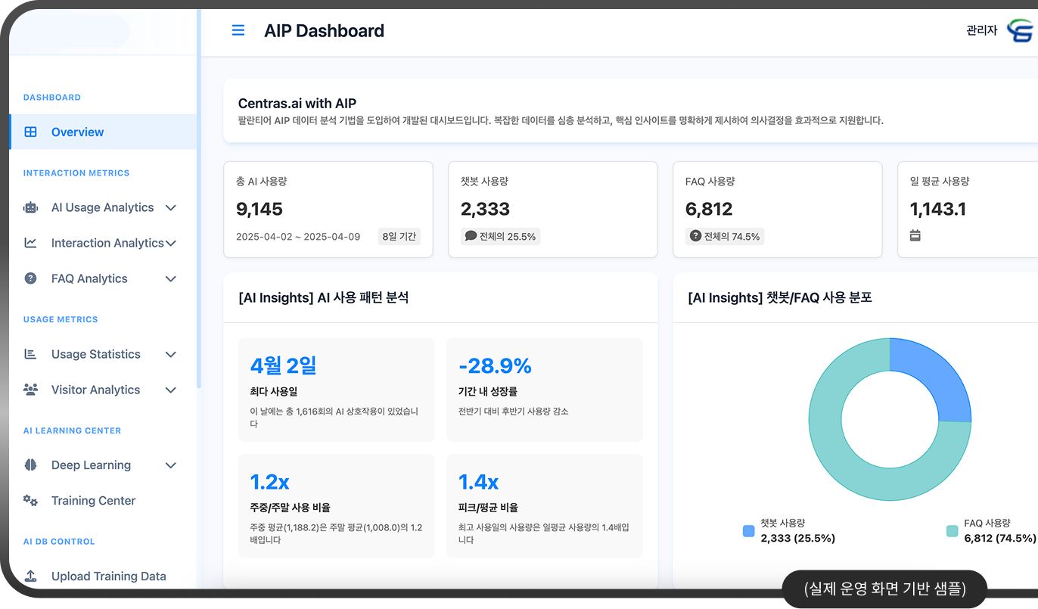Viewport: 1038px width, 609px height.
Task: Click the Overview grid icon
Action: coord(30,132)
